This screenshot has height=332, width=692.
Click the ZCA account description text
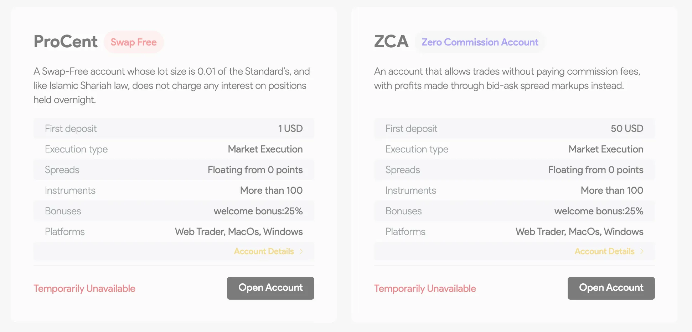tap(507, 79)
